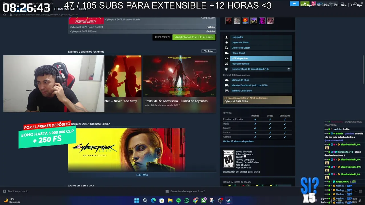Image resolution: width=365 pixels, height=205 pixels.
Task: Open the COMUNIDAD menu in Steam header
Action: [65, 9]
